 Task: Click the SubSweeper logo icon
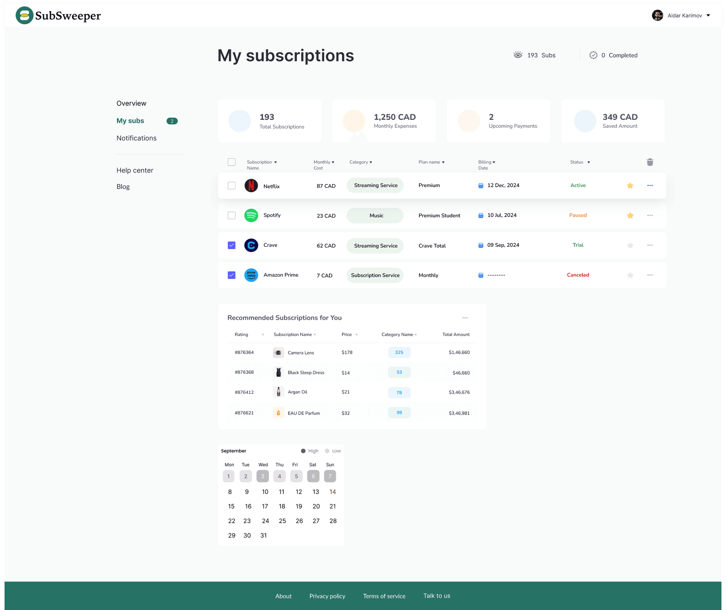[x=25, y=15]
